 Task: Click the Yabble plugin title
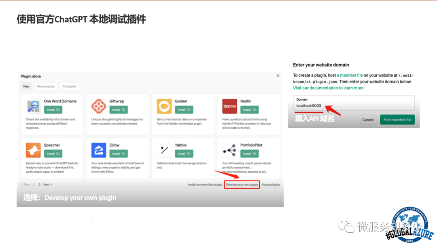180,145
